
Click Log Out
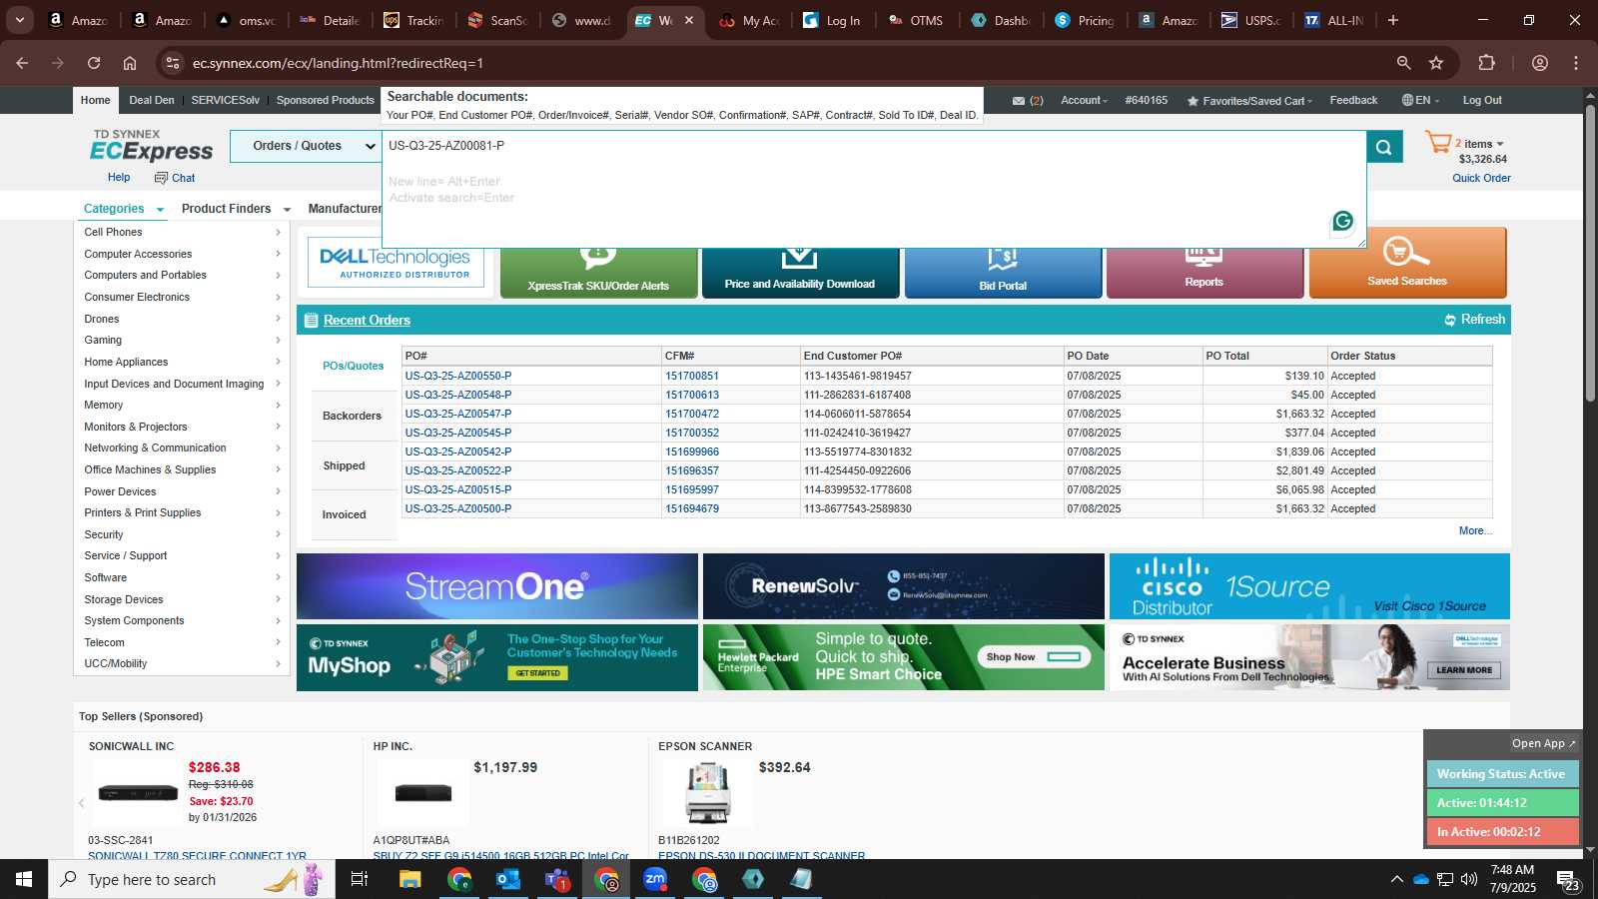click(x=1482, y=101)
